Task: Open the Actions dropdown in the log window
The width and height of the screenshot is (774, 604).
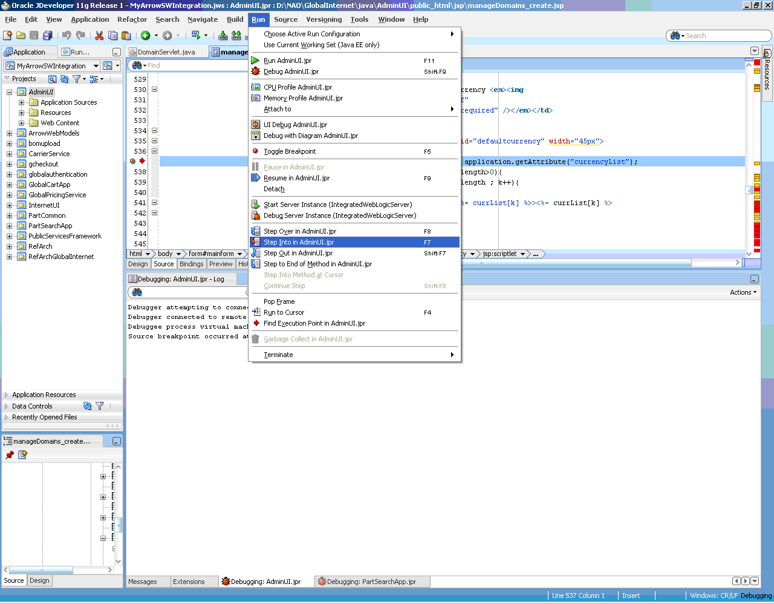Action: point(743,292)
